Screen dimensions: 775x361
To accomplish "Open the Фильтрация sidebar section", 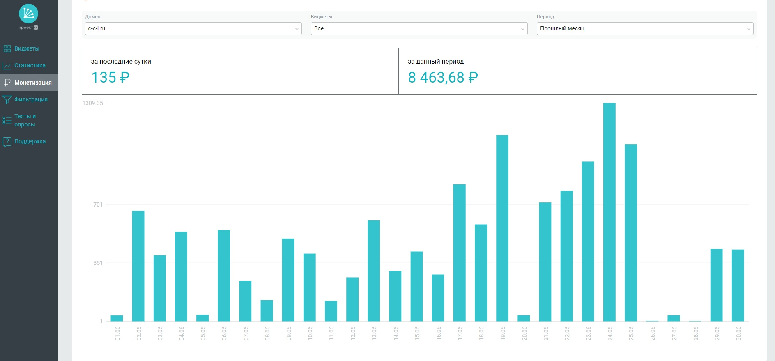I will pyautogui.click(x=31, y=100).
